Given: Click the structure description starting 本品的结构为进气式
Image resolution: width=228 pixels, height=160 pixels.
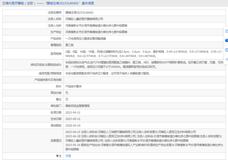Looking at the screenshot, I should coord(144,65).
